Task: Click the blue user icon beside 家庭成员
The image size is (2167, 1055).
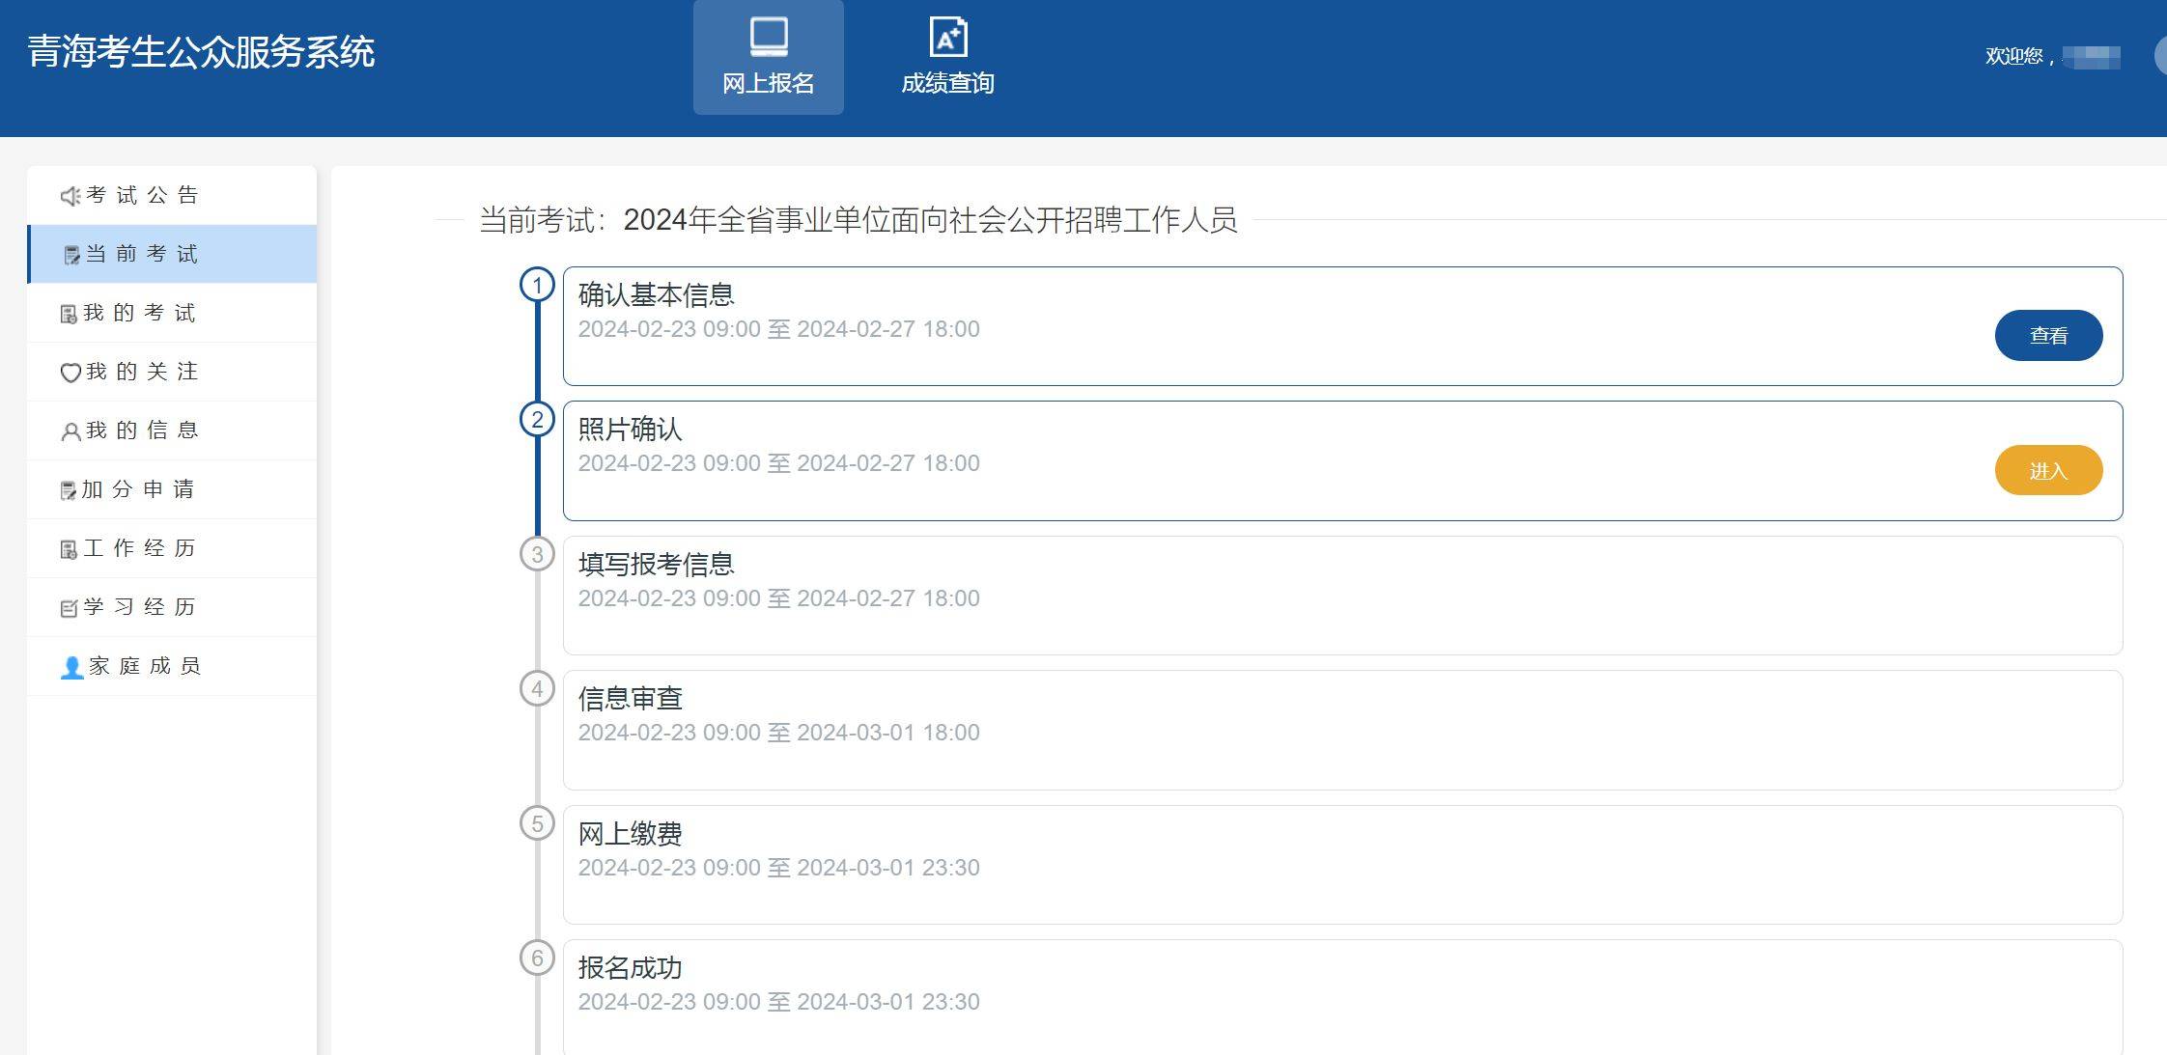Action: (71, 667)
